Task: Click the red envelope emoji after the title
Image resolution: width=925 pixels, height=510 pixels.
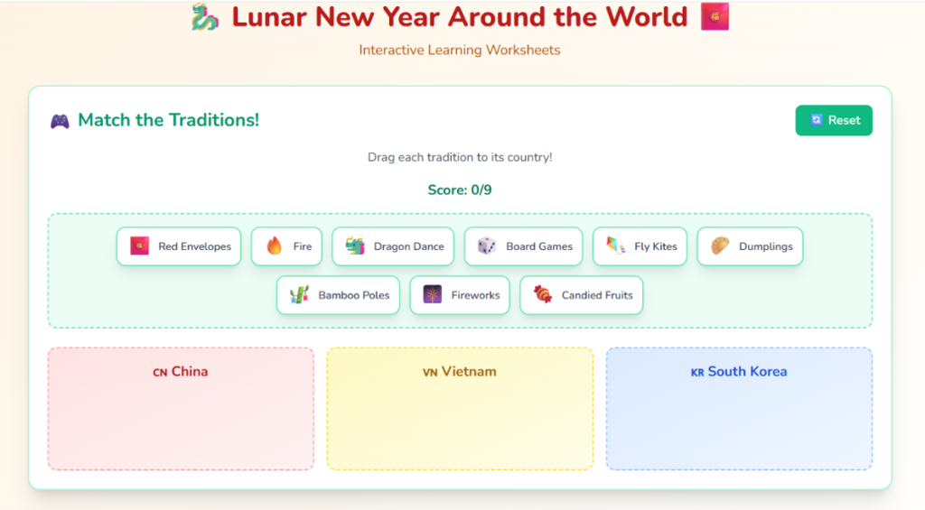Action: click(x=715, y=16)
